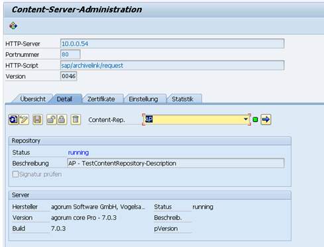Click the open padlock unlock icon
This screenshot has width=324, height=247.
51,120
